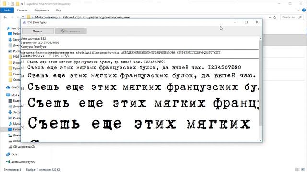Click the Печать button in font viewer

pyautogui.click(x=37, y=31)
